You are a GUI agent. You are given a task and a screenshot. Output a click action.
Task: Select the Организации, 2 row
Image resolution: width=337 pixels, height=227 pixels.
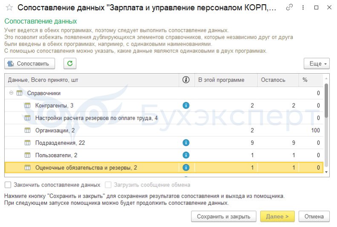tap(164, 130)
